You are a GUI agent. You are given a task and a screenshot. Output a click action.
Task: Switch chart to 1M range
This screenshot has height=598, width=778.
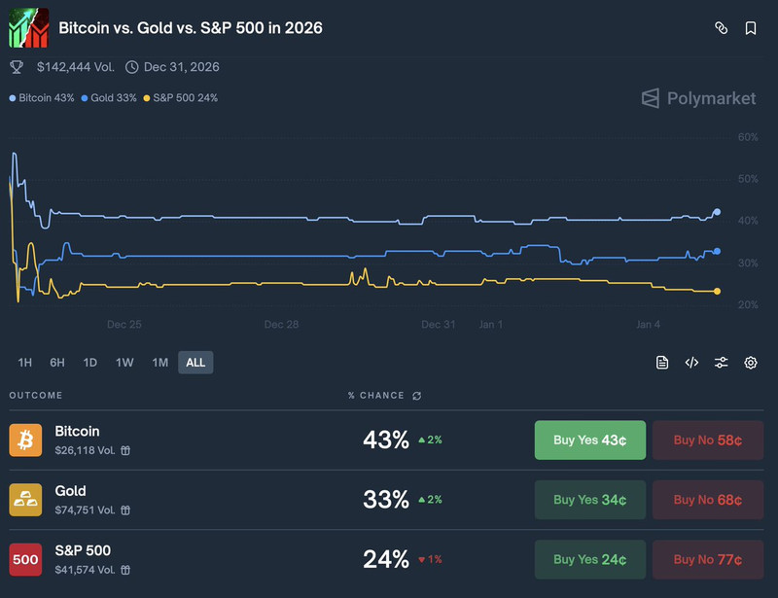point(159,363)
